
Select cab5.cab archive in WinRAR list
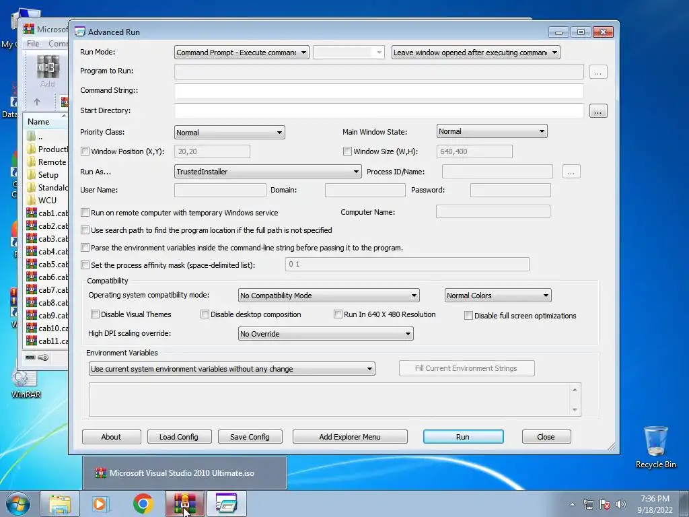pos(46,264)
